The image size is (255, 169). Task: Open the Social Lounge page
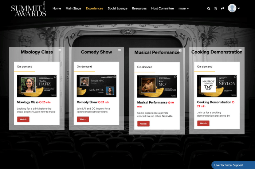click(x=117, y=8)
